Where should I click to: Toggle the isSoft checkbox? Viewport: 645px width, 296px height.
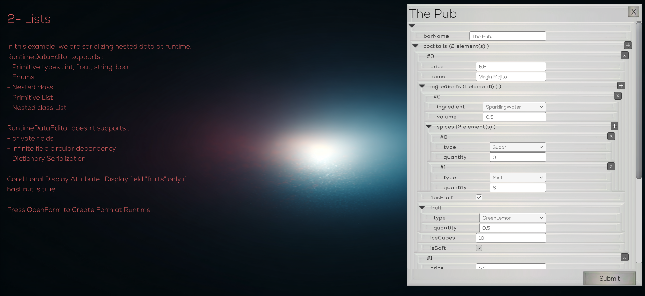point(479,248)
